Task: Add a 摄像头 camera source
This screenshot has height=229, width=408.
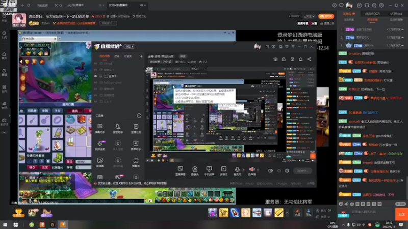Action: [195, 171]
